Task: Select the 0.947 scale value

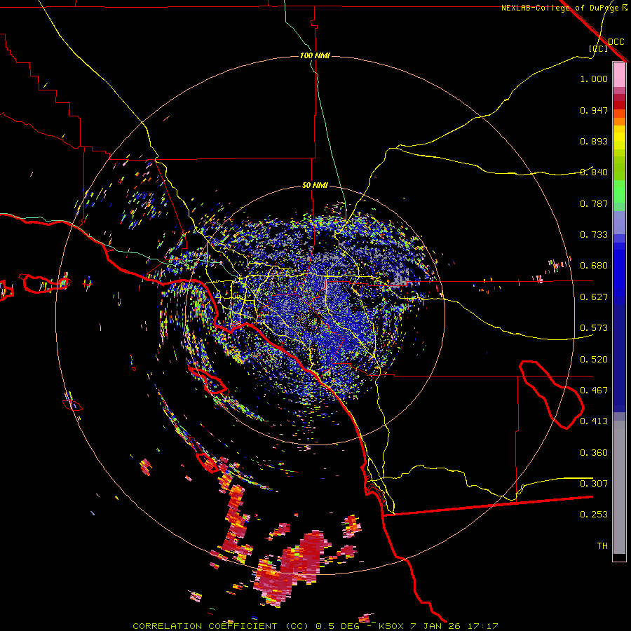Action: (594, 110)
